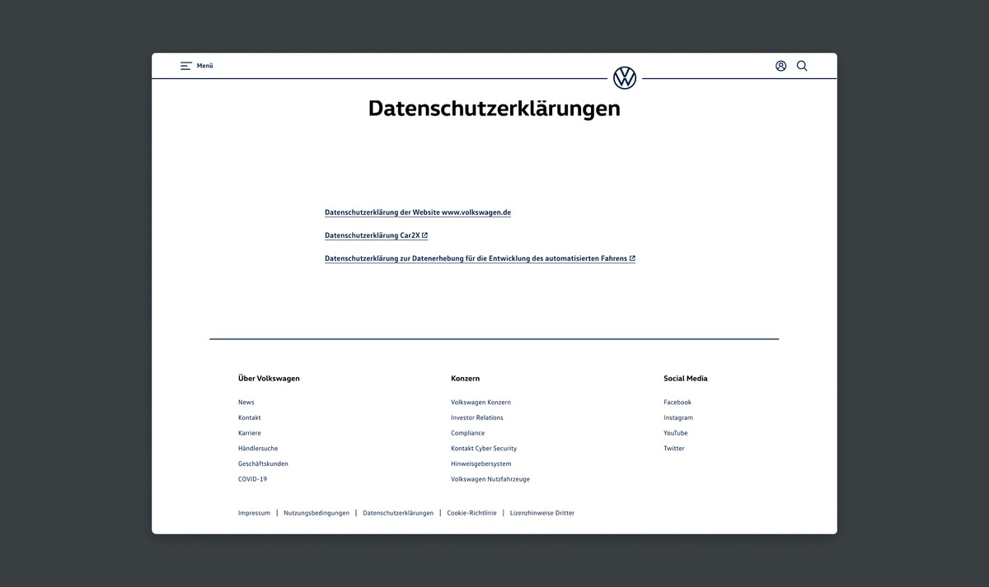The width and height of the screenshot is (989, 587).
Task: Click the COVID-19 footer link
Action: click(252, 478)
